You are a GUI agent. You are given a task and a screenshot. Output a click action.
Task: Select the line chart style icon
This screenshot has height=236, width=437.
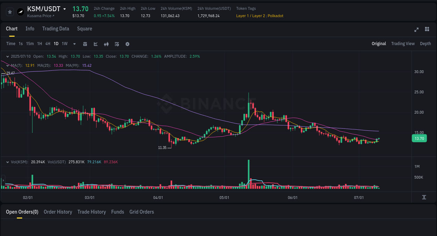(x=95, y=44)
